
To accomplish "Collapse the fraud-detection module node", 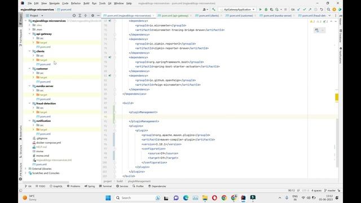I will coord(29,103).
